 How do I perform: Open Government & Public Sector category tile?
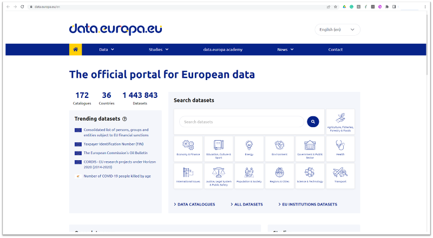pyautogui.click(x=310, y=149)
